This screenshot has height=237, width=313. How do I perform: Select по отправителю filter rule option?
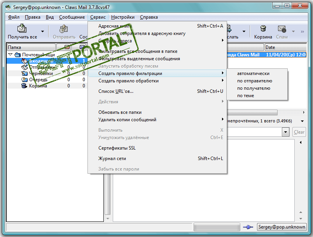(x=257, y=81)
